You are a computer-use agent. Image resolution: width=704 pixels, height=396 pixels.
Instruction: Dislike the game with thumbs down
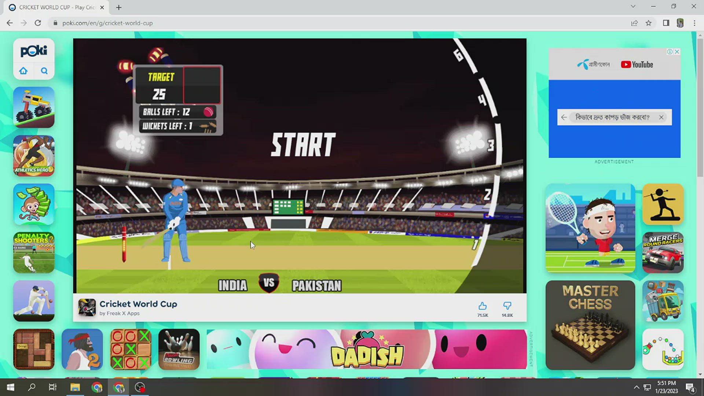[x=507, y=306]
